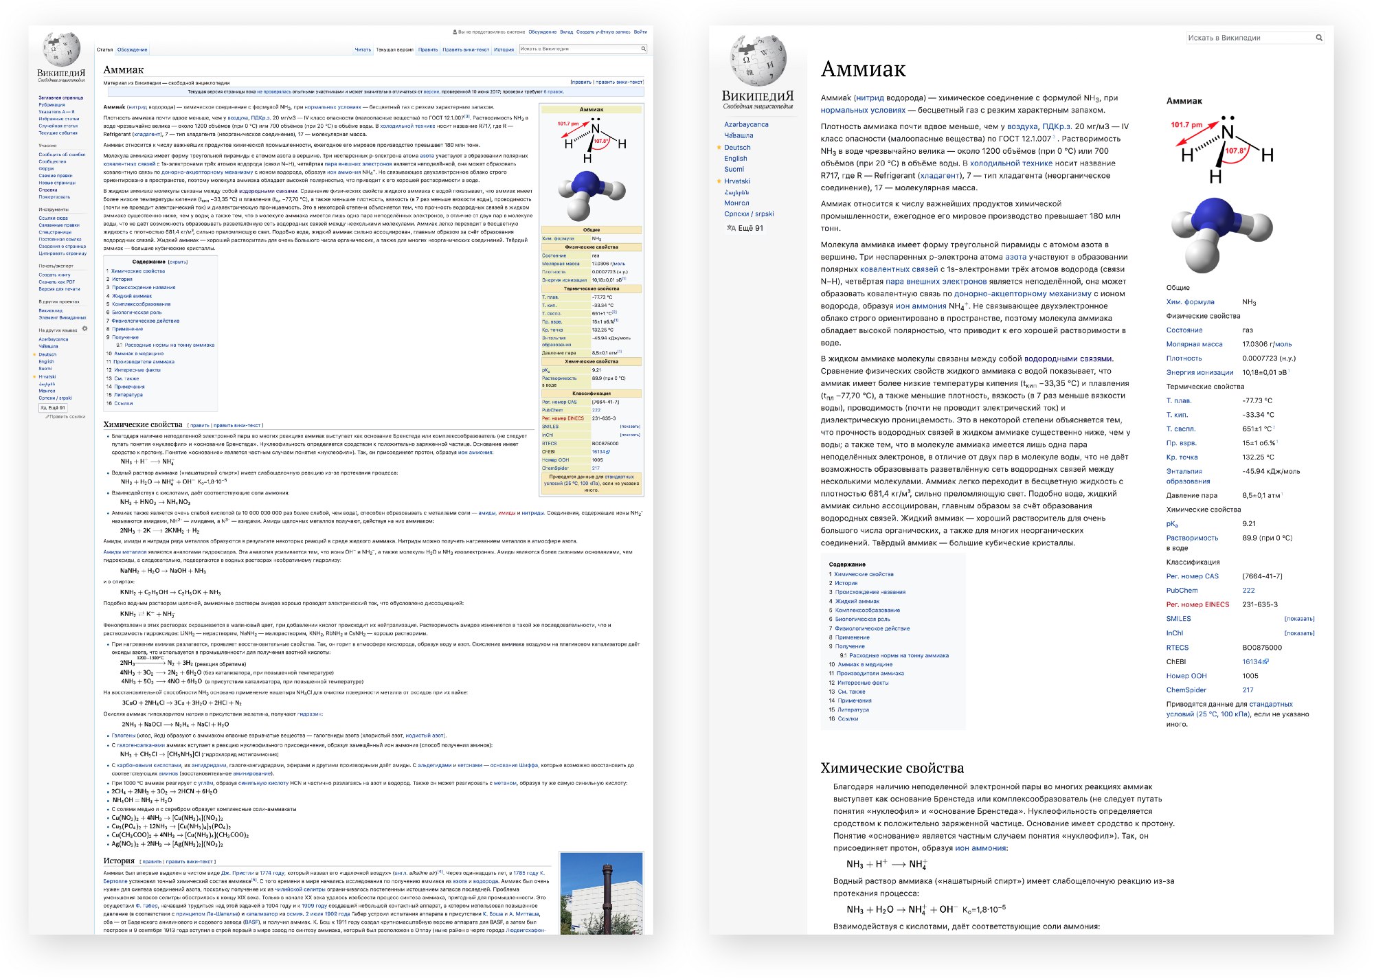
Task: Open 'донорно-акцепторному механизму' link on right page
Action: pyautogui.click(x=1022, y=293)
